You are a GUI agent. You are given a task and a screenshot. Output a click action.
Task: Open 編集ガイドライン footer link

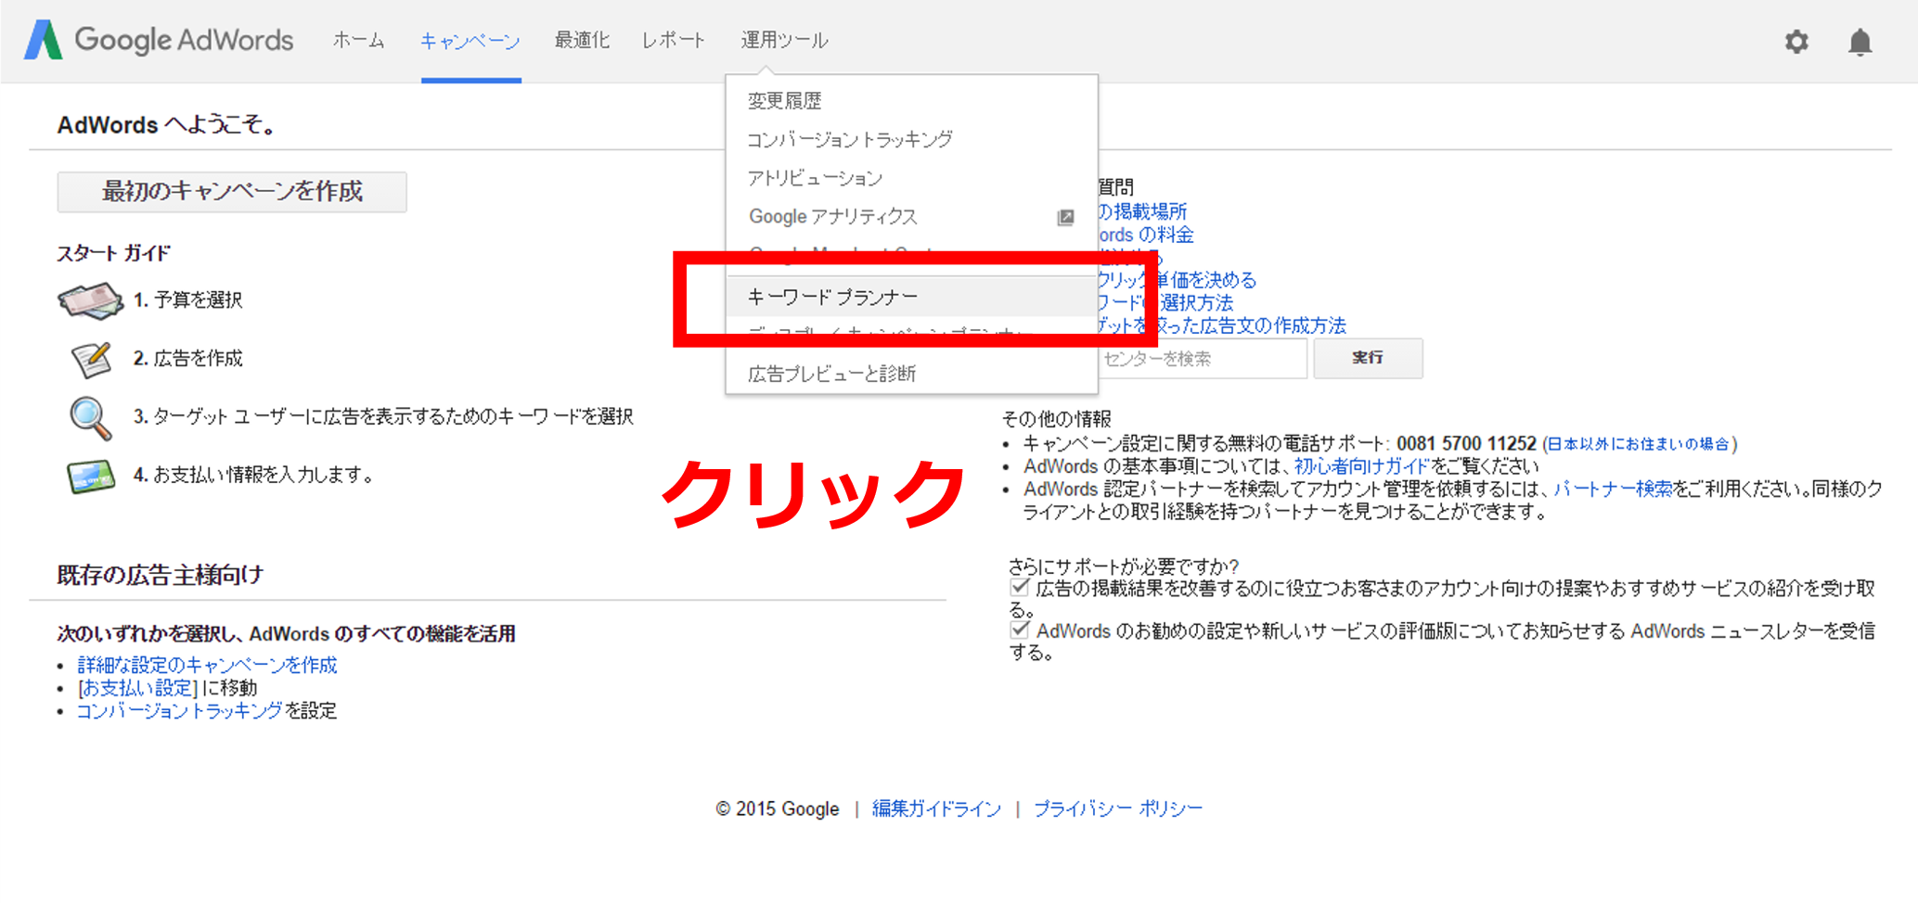pos(937,808)
